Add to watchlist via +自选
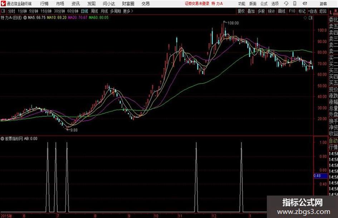This screenshot has width=338, height=218. coord(313,11)
